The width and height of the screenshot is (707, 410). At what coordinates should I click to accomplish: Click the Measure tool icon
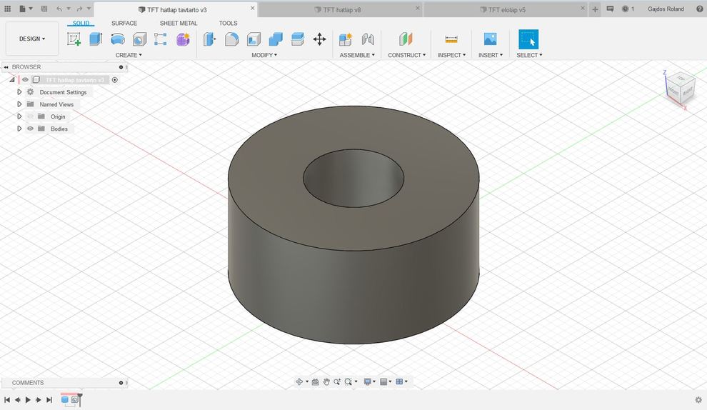pyautogui.click(x=451, y=39)
